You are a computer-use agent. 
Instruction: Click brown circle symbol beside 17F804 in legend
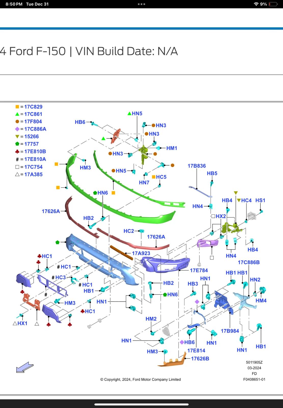(x=17, y=121)
